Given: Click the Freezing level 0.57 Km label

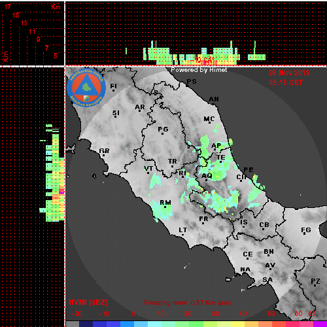Looking at the screenshot, I should [188, 303].
